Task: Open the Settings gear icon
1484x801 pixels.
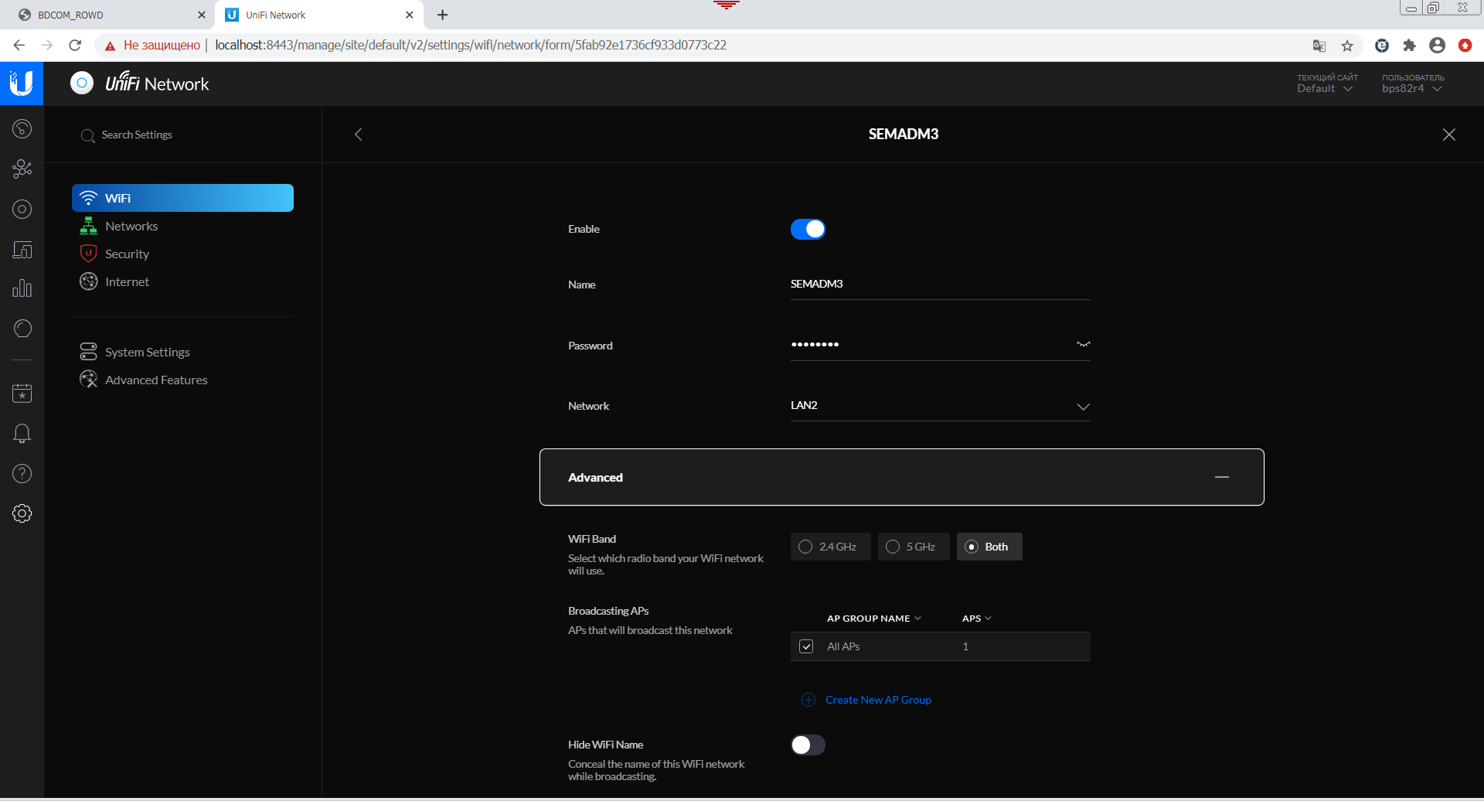Action: [22, 513]
